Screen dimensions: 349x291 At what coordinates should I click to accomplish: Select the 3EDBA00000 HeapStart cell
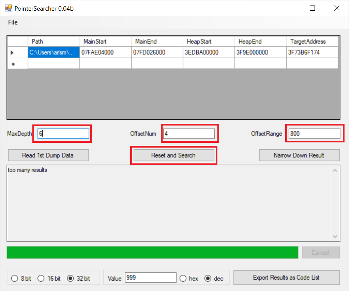pyautogui.click(x=208, y=52)
